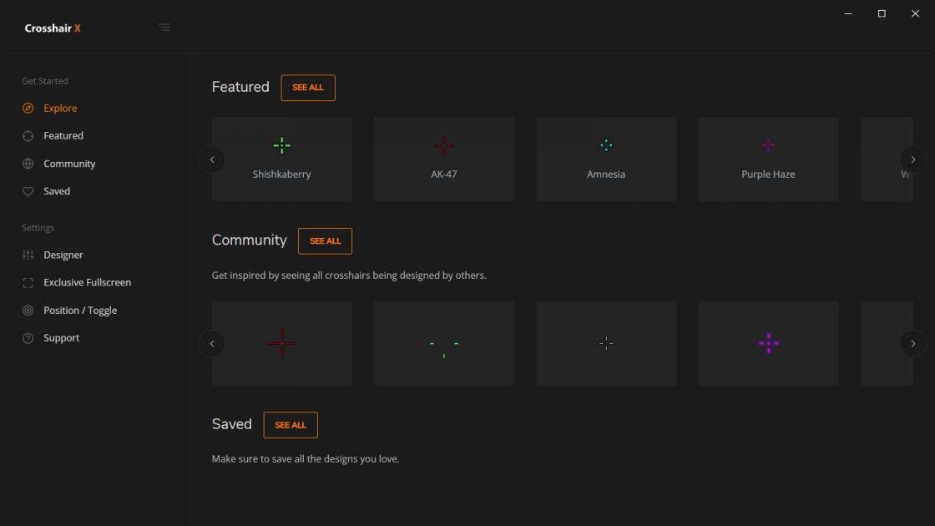Open the small white community crosshair card
Image resolution: width=935 pixels, height=526 pixels.
(x=606, y=343)
